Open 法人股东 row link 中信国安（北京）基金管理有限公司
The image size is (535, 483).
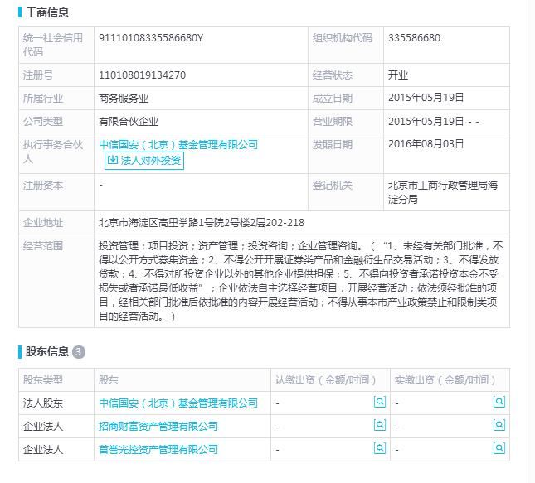(178, 403)
